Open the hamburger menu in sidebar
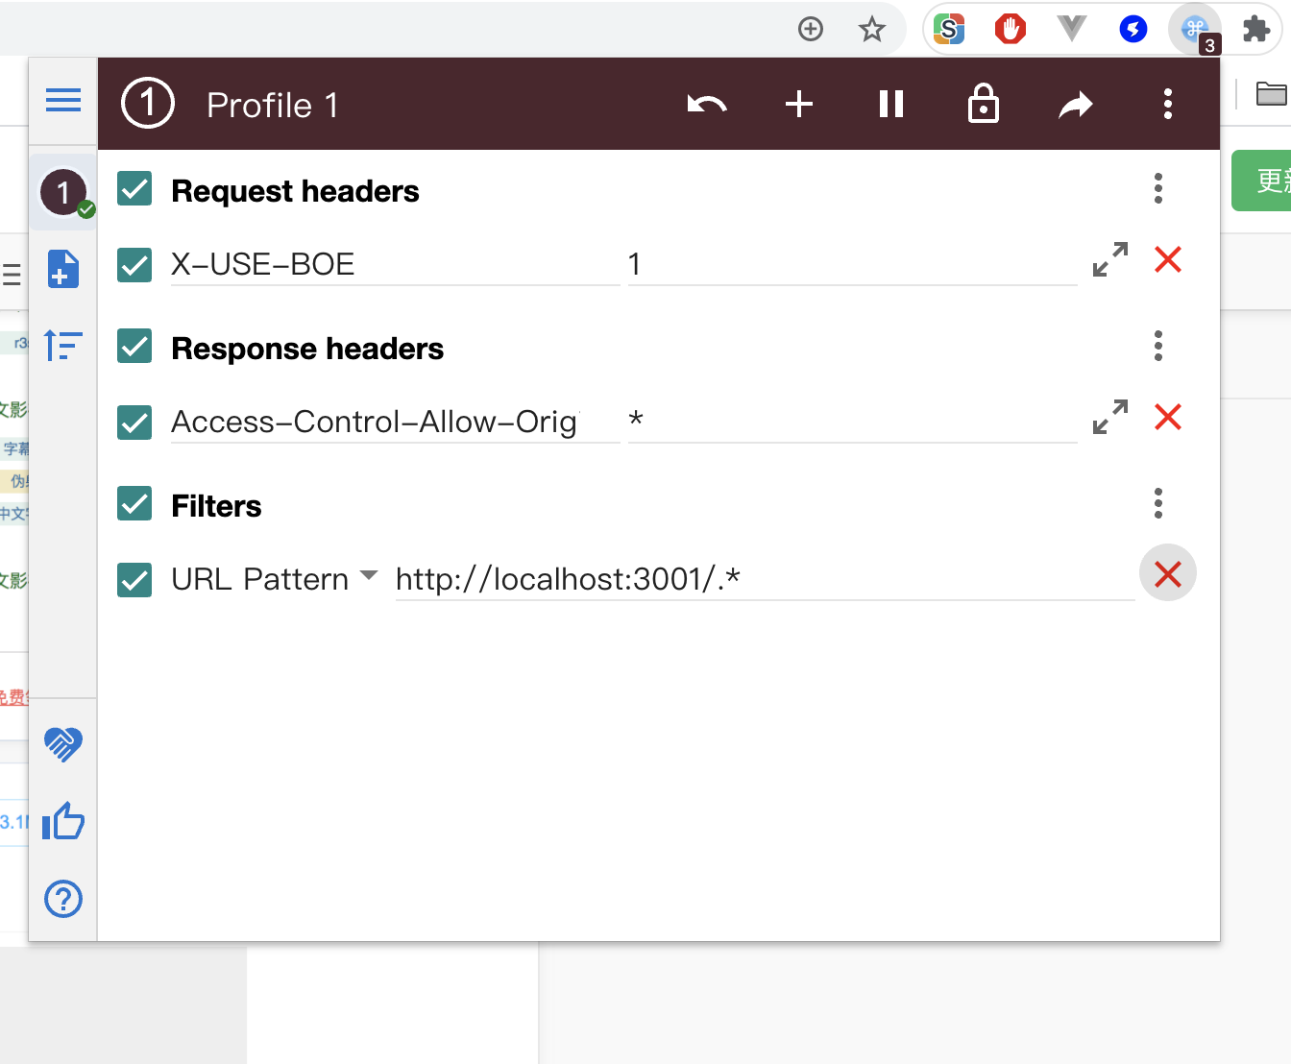Screen dimensions: 1291x1064 pyautogui.click(x=63, y=100)
